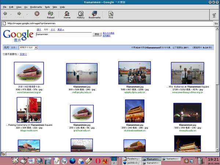Screen dimensions: 220x165
Task: Open the blogs.msdn.com source link
Action: (29, 131)
